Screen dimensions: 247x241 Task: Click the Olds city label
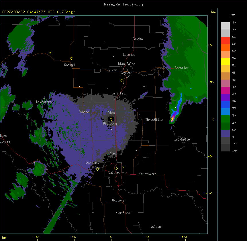pyautogui.click(x=111, y=113)
